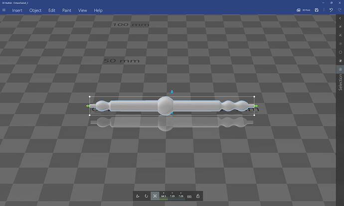Open the Object menu
Screen dimensions: 344x206
coord(35,10)
